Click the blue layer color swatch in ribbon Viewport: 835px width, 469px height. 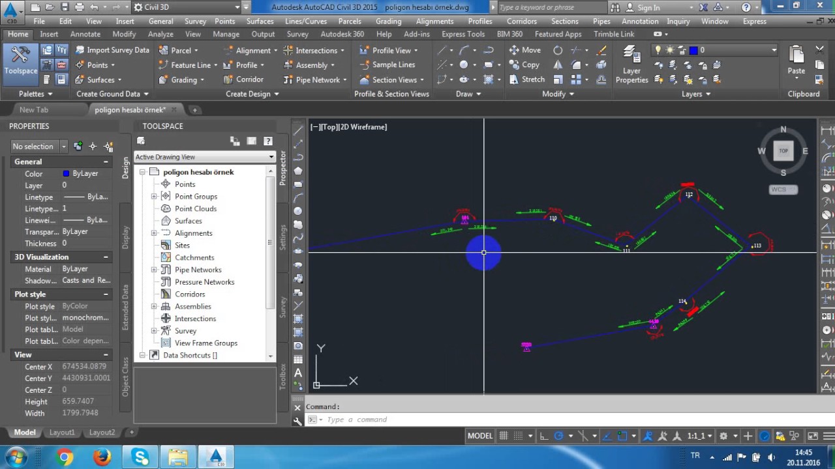[x=693, y=50]
